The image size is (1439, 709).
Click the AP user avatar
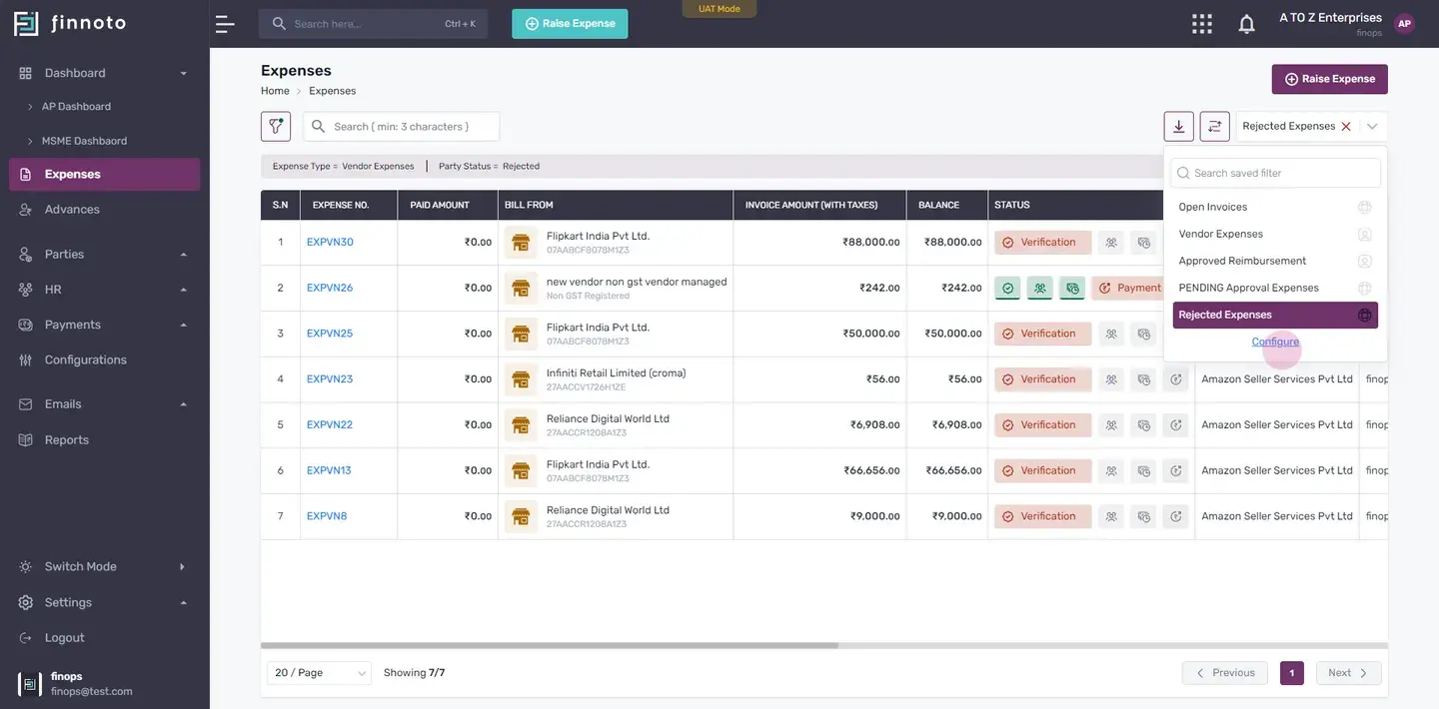coord(1405,24)
